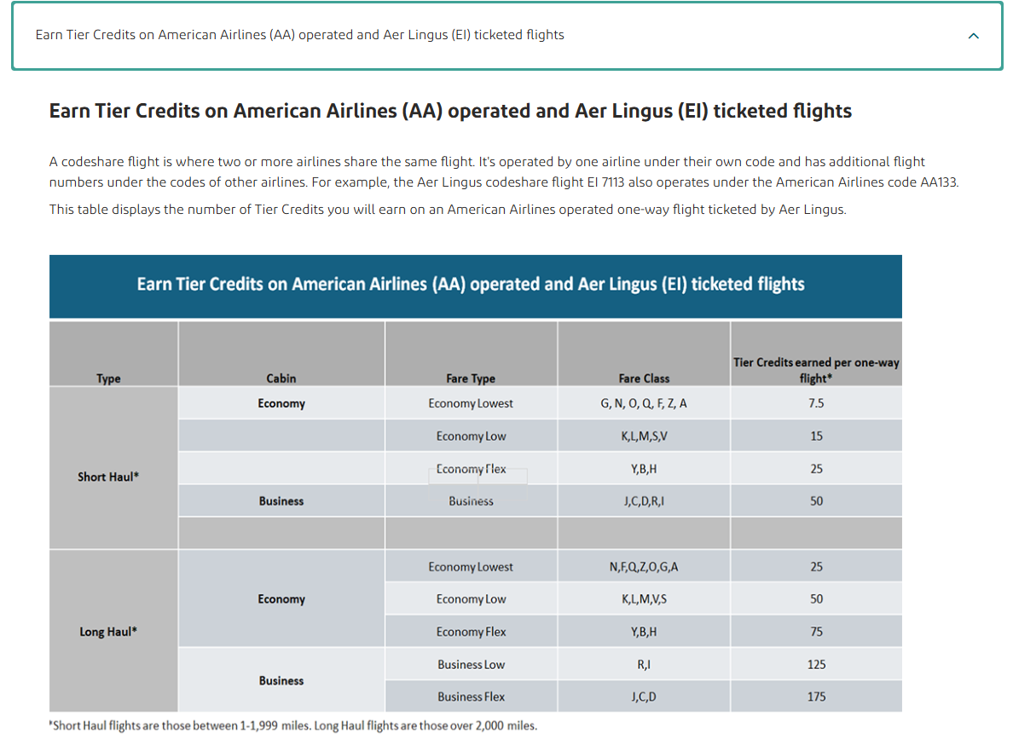Image resolution: width=1013 pixels, height=756 pixels.
Task: Click the Cabin column header
Action: tap(281, 378)
